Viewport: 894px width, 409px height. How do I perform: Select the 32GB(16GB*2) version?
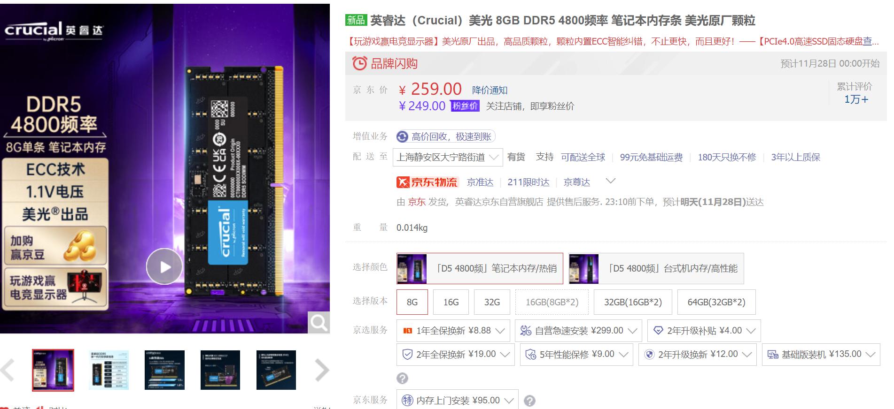point(633,302)
